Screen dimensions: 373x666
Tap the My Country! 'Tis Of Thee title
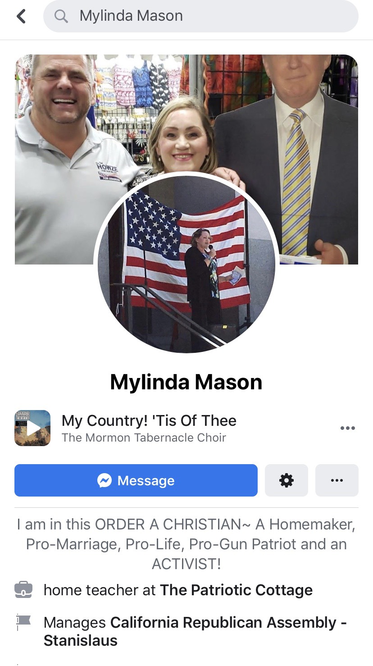point(149,420)
